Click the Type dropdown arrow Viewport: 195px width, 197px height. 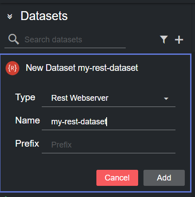tap(166, 98)
